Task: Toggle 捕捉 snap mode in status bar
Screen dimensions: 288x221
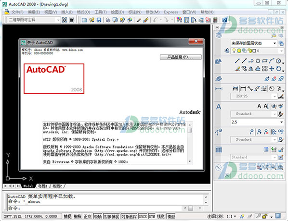Action: [x=67, y=216]
